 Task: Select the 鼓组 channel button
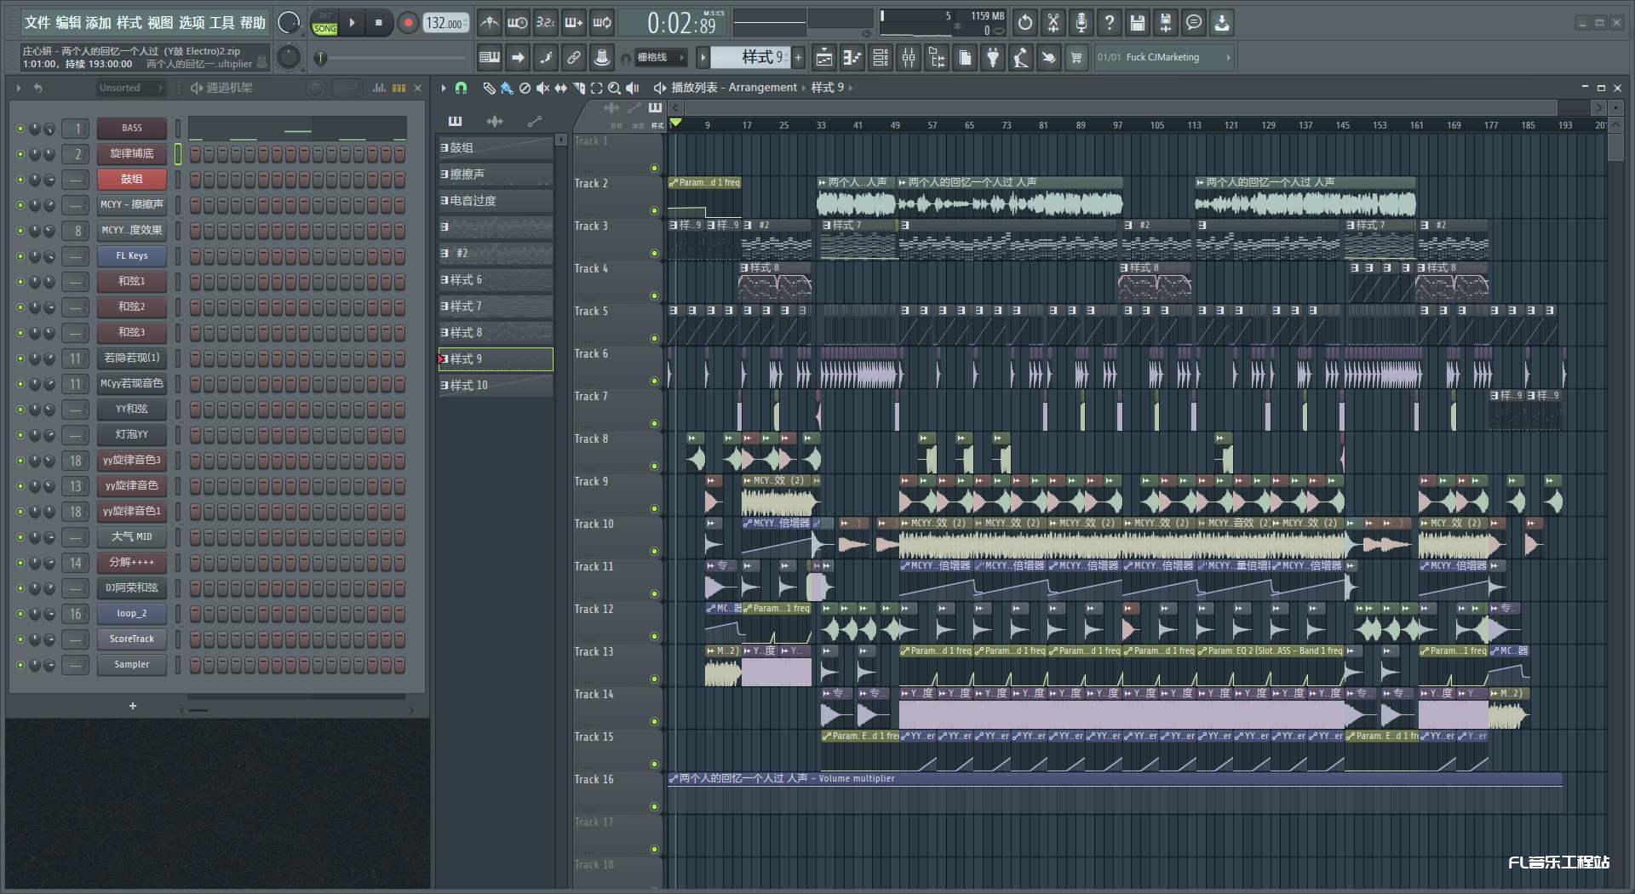click(131, 180)
